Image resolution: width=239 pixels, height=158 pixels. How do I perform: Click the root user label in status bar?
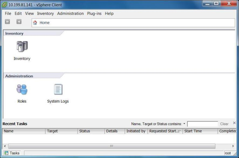(228, 153)
